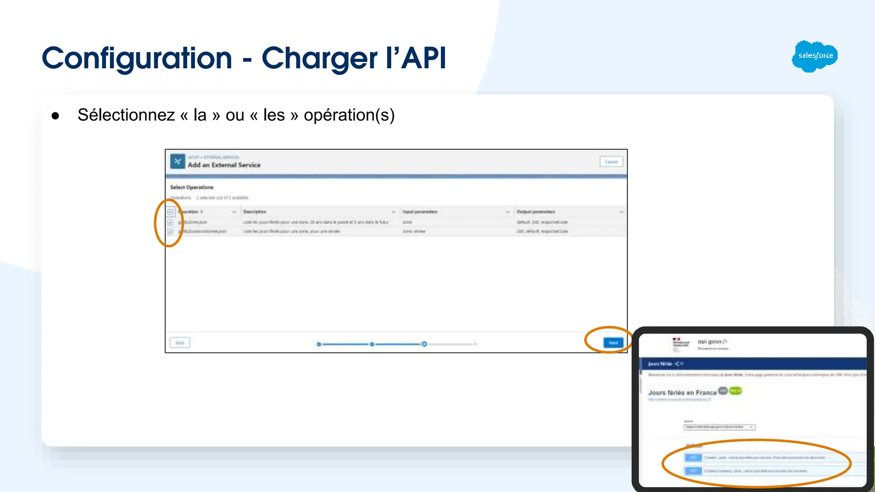Click the second step dot of the progress indicator
The height and width of the screenshot is (492, 875).
point(372,344)
